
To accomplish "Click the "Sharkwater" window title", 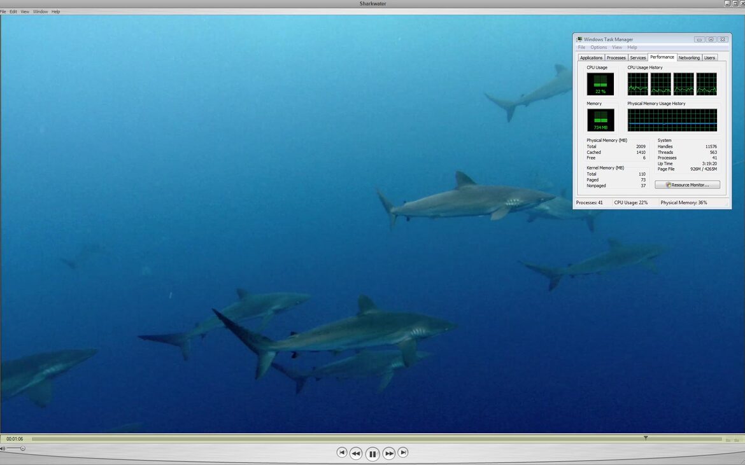I will [372, 4].
